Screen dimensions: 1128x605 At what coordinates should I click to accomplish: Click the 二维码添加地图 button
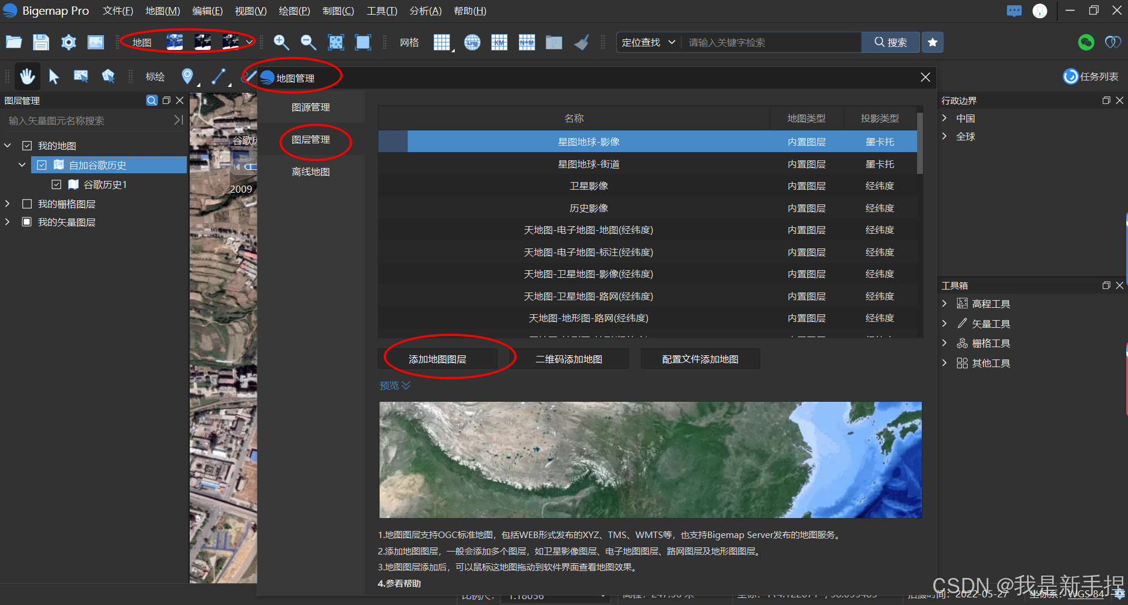tap(569, 359)
